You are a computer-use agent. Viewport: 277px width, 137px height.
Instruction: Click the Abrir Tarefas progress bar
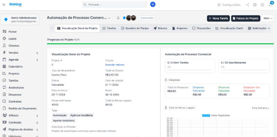pos(190,70)
